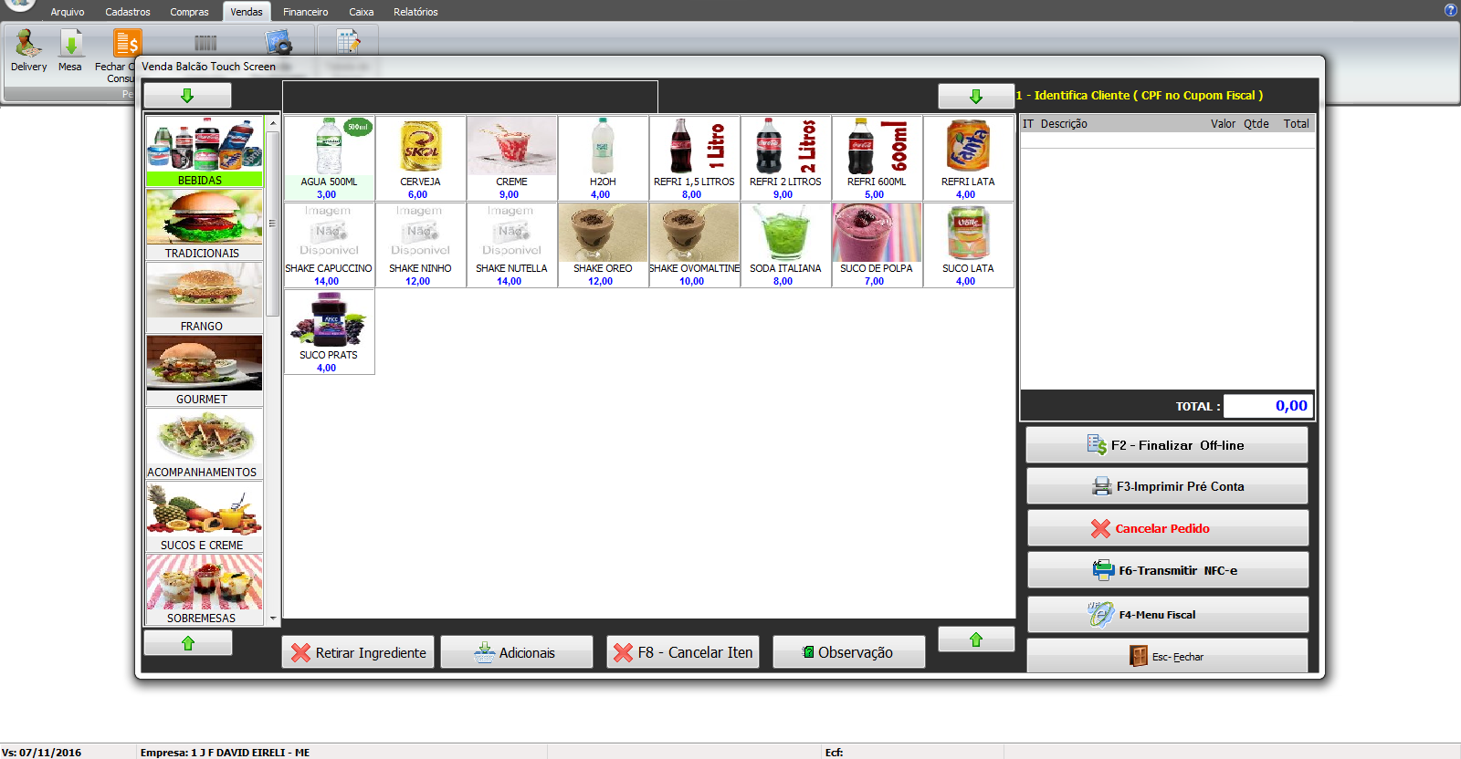
Task: Click F8 - Cancelar Iten button
Action: 683,652
